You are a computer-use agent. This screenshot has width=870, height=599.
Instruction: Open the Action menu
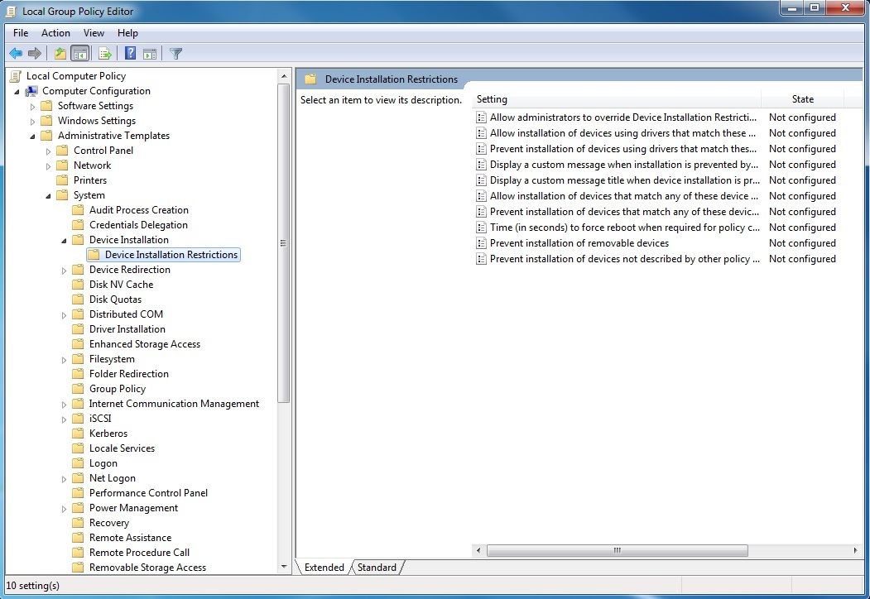point(55,33)
